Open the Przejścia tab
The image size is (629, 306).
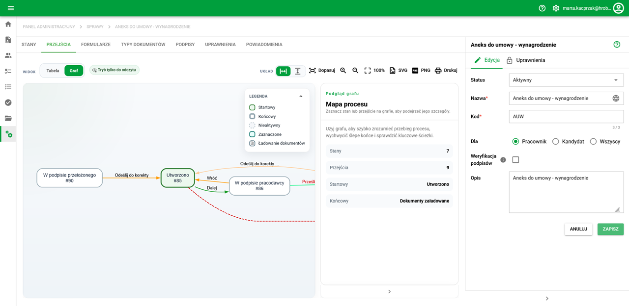click(x=58, y=45)
